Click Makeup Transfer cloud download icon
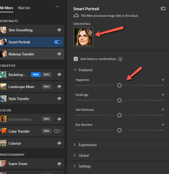 coord(59,54)
